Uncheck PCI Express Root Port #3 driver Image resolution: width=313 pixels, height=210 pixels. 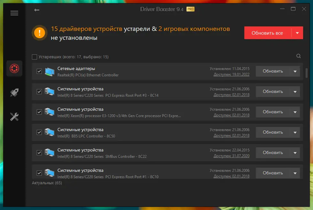tap(39, 92)
